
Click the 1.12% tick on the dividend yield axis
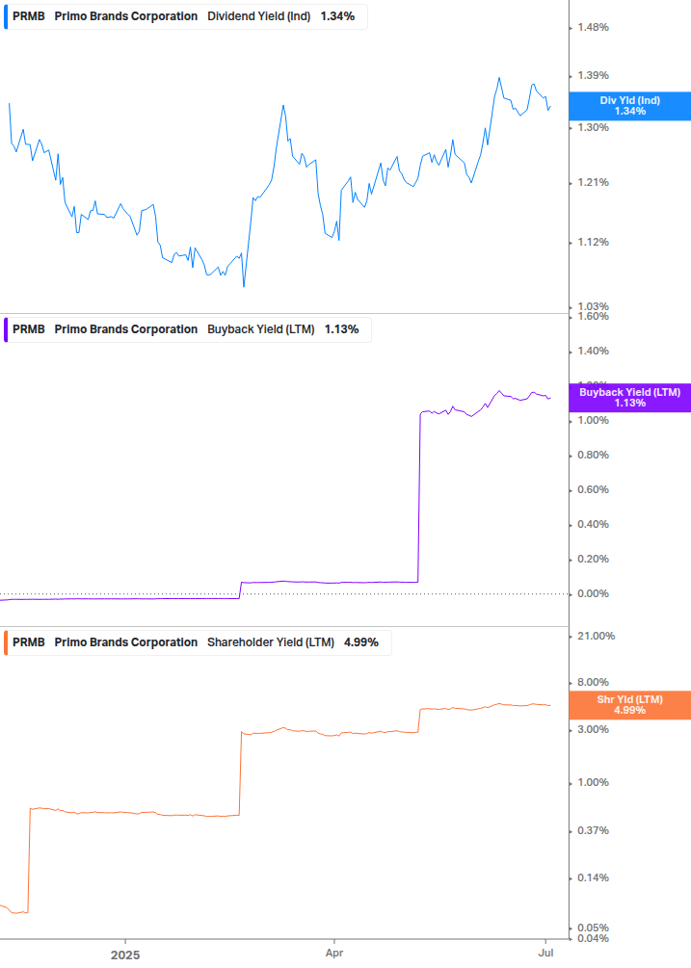coord(593,242)
